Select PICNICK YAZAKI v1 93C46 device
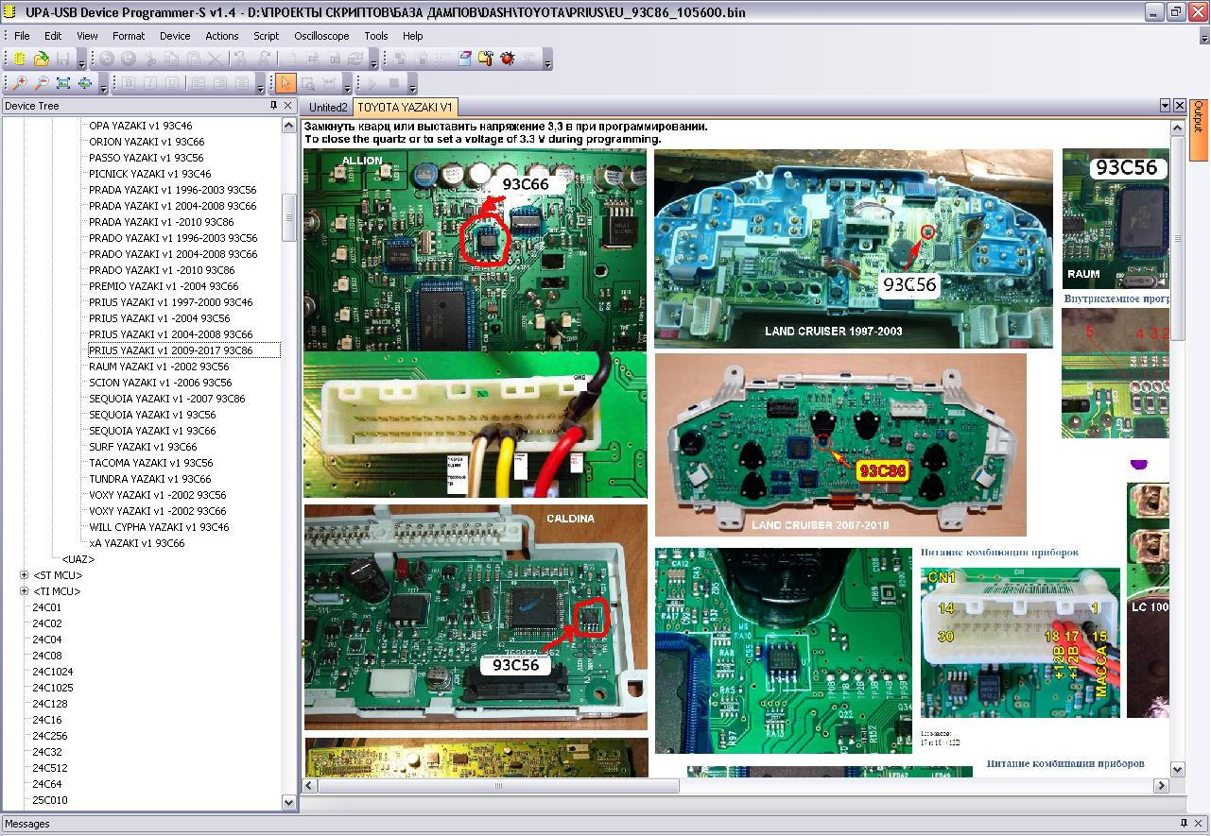 point(150,174)
